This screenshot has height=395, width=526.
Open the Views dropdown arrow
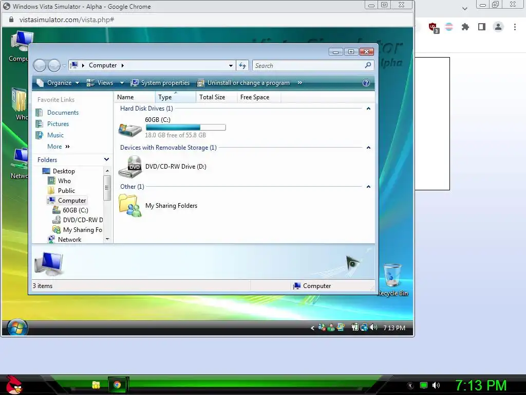click(122, 83)
